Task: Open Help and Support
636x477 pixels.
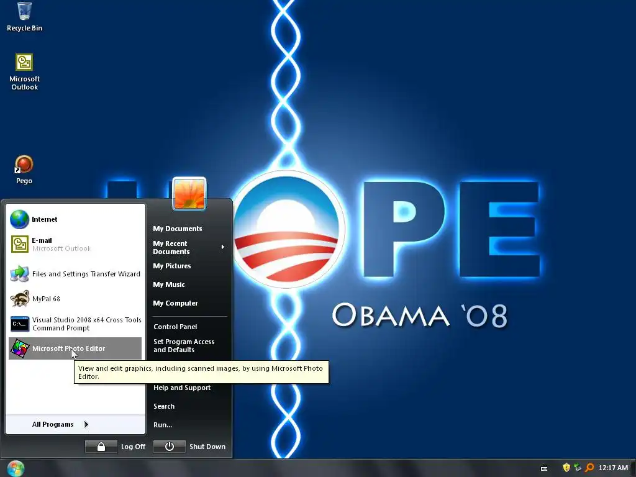Action: (182, 388)
